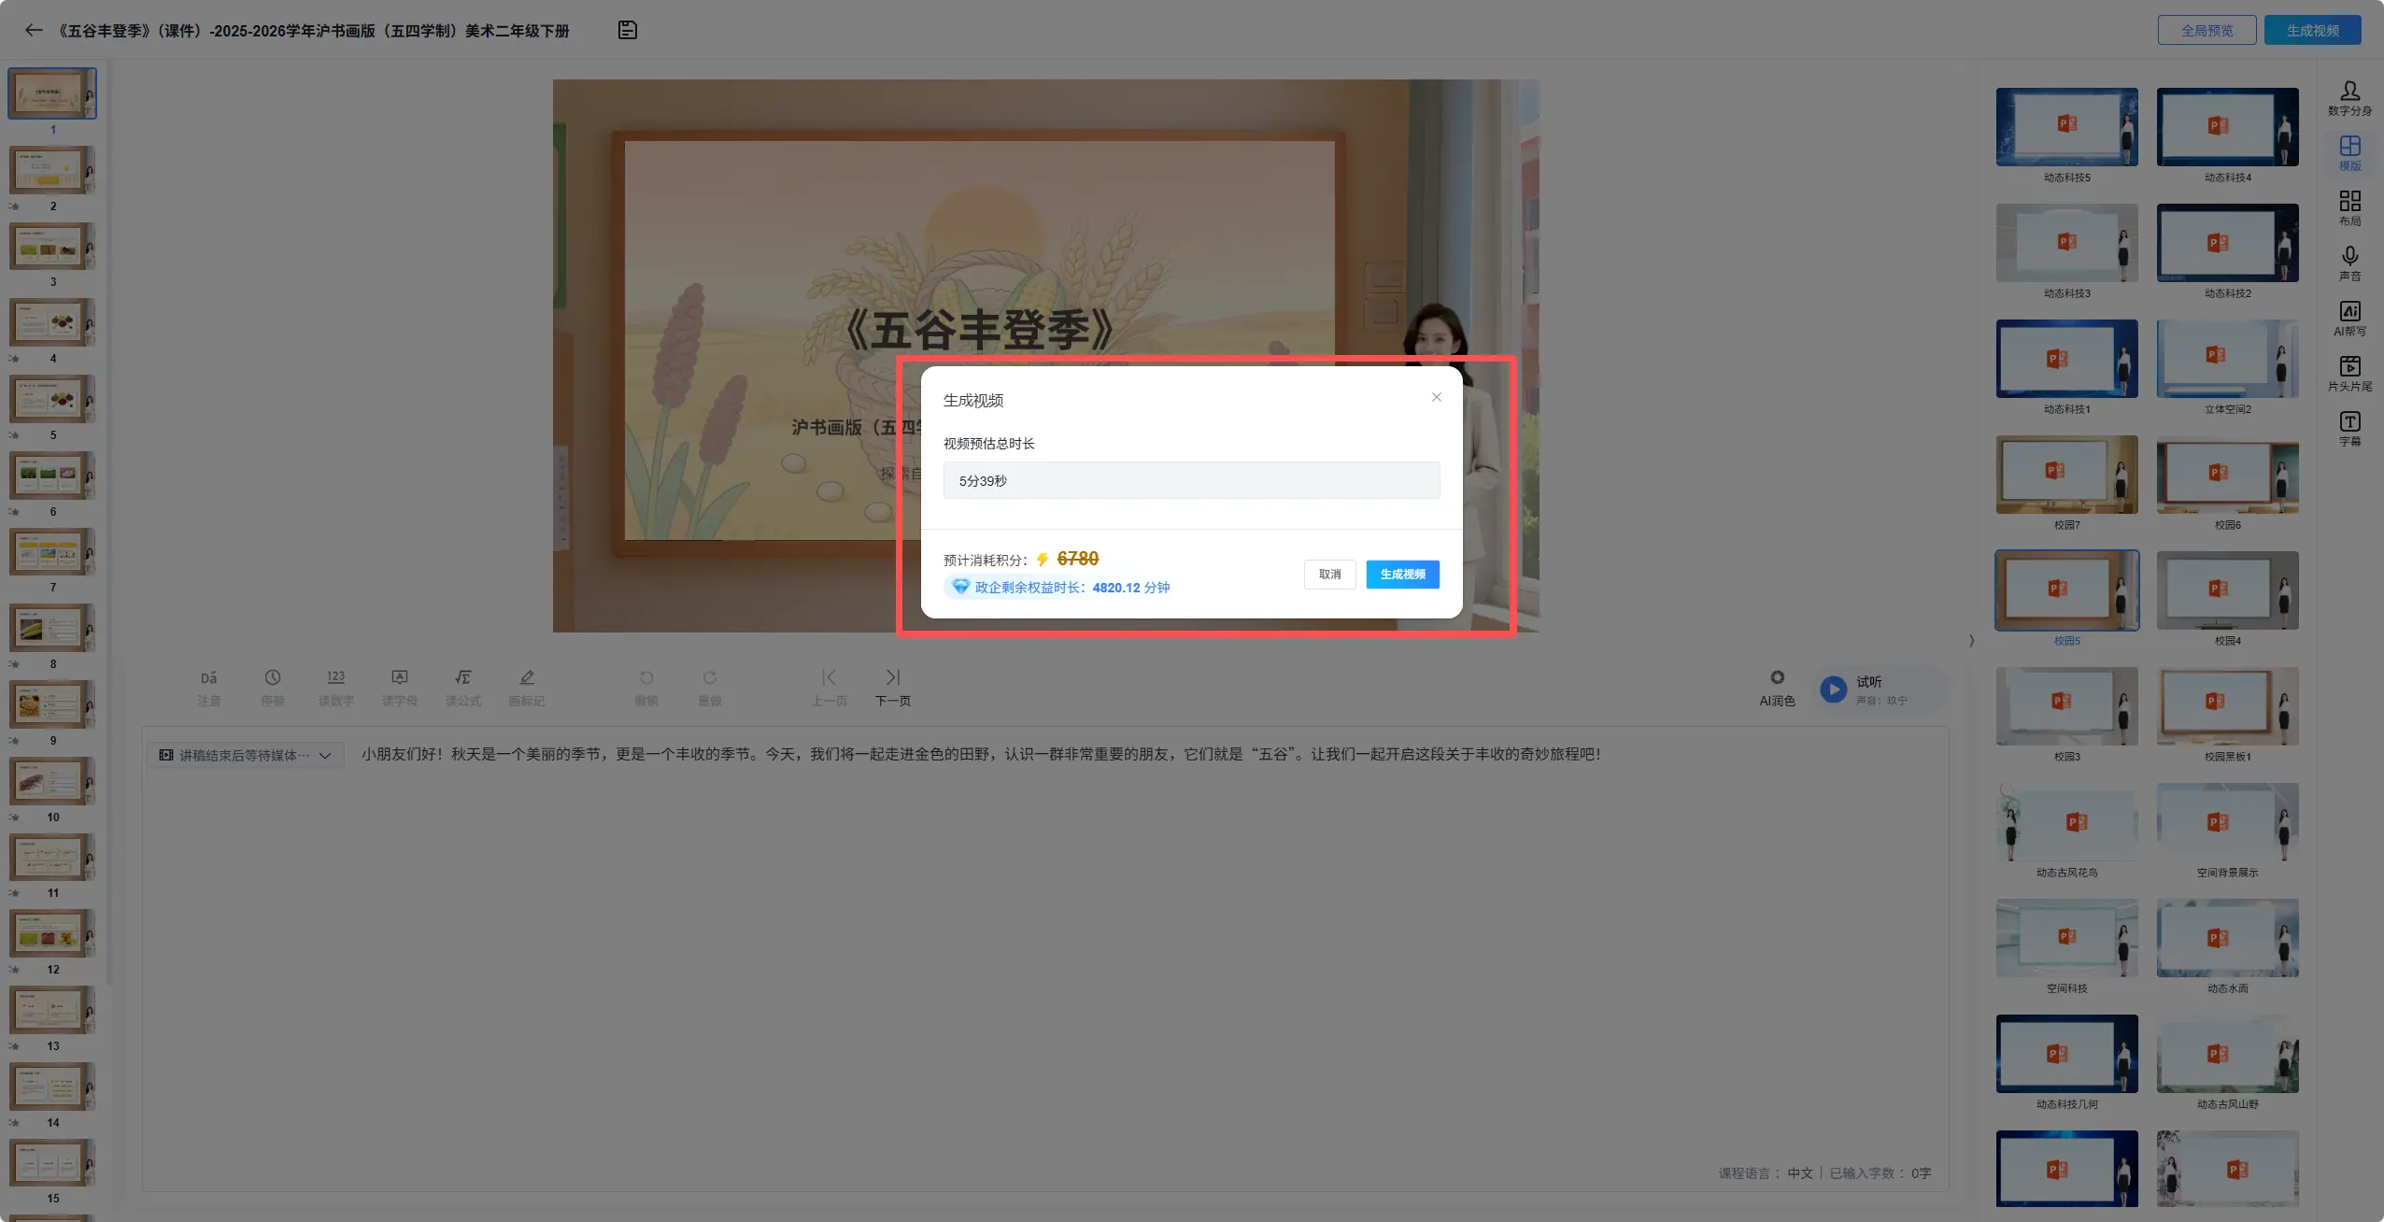The height and width of the screenshot is (1222, 2384).
Task: Go to the previous slide with 上一页
Action: click(x=829, y=688)
